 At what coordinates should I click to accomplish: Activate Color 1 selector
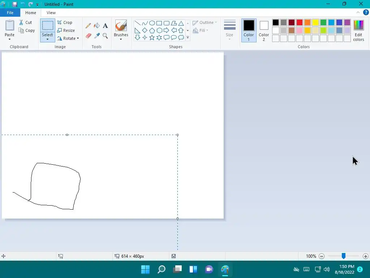249,30
